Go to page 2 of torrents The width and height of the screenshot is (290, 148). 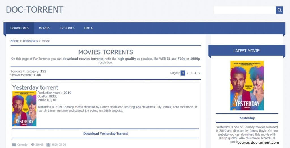click(187, 73)
